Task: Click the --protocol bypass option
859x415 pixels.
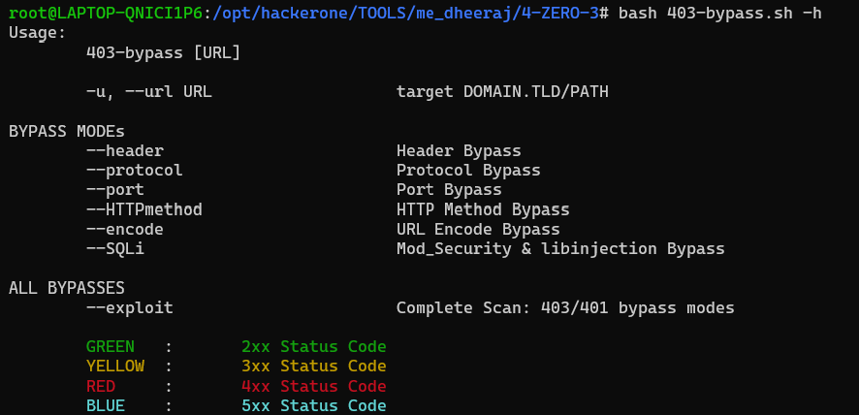Action: [x=134, y=171]
